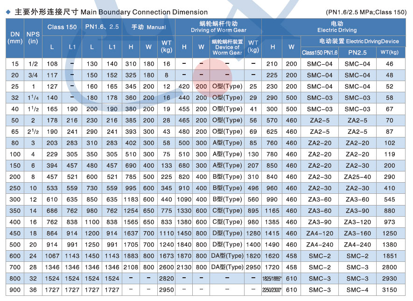Screen dimensions: 413x301
Task: Click 'C型(Type)' in the DN 350 row
Action: pyautogui.click(x=227, y=211)
